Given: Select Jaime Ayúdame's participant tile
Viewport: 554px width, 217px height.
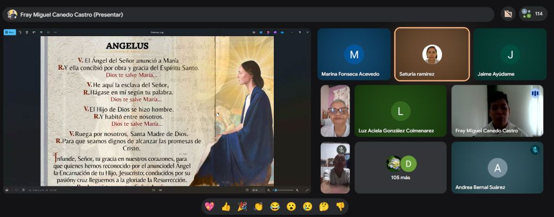Looking at the screenshot, I should tap(510, 54).
